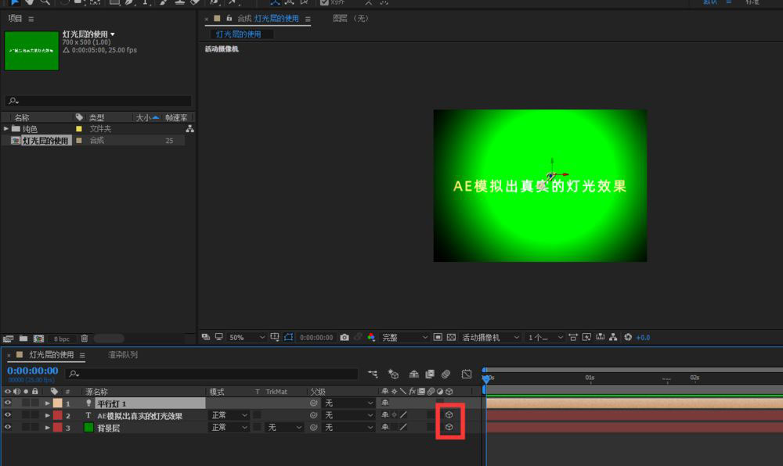
Task: Take a snapshot of the composition view
Action: tap(345, 337)
